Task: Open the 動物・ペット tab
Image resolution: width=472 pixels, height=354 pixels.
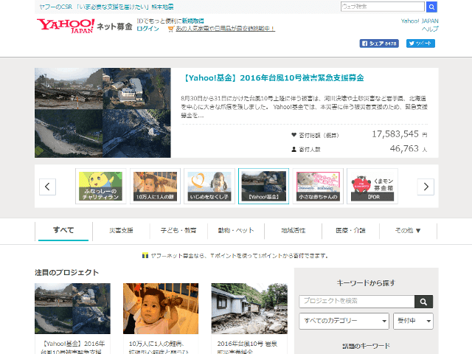Action: [x=236, y=231]
